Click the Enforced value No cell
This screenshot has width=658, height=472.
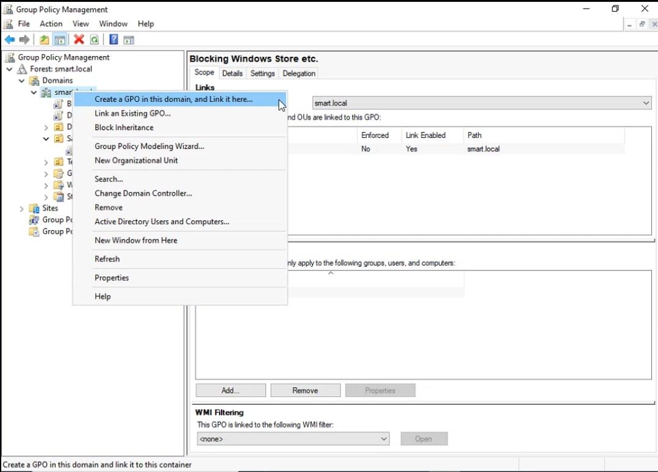366,148
